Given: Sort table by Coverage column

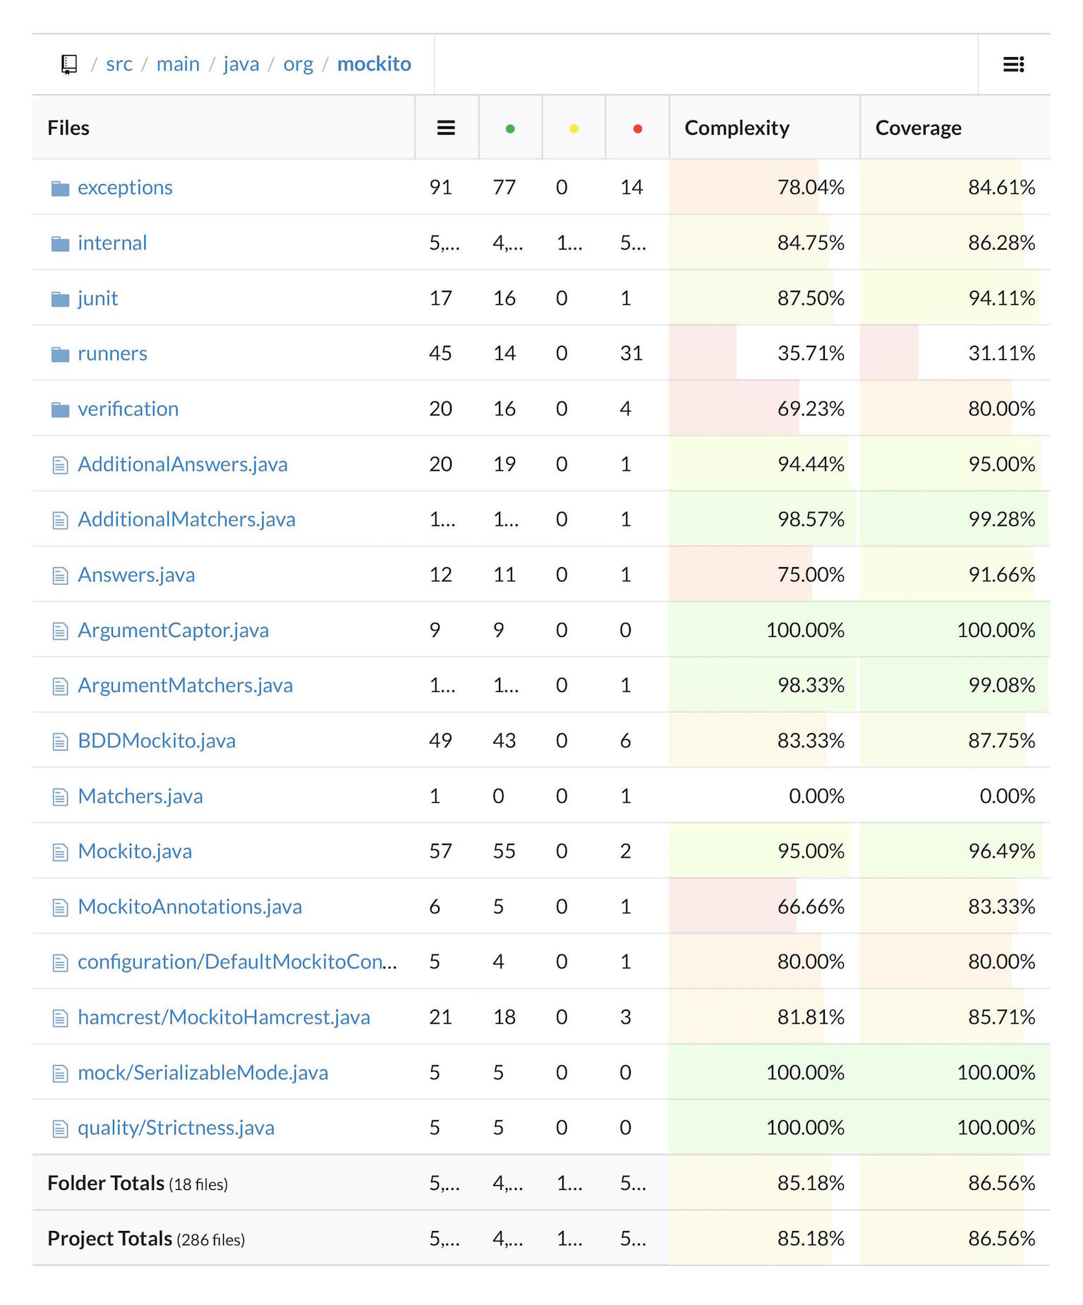Looking at the screenshot, I should tap(918, 128).
